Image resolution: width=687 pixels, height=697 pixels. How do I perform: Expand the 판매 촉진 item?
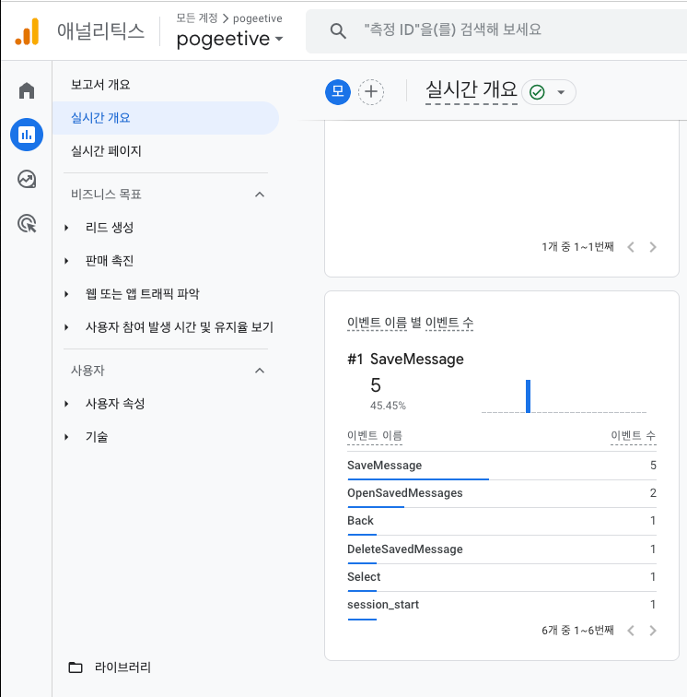coord(66,261)
